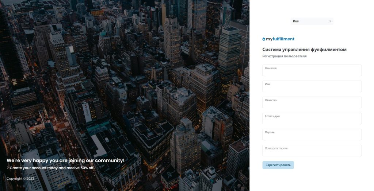The image size is (374, 191).
Task: Click the caret arrow in language selector
Action: pos(330,21)
